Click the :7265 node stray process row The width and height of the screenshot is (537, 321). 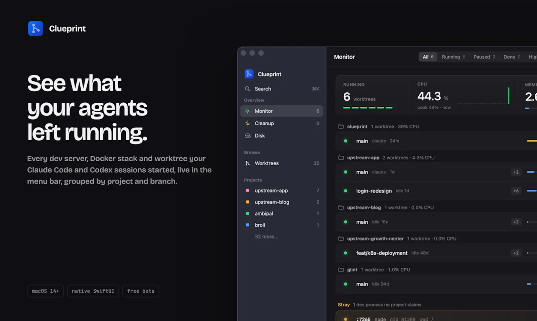coord(436,316)
